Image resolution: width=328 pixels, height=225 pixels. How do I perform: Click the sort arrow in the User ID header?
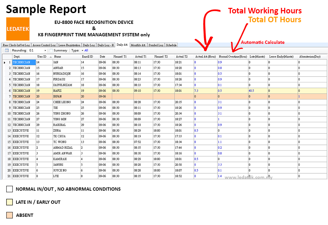pos(51,57)
